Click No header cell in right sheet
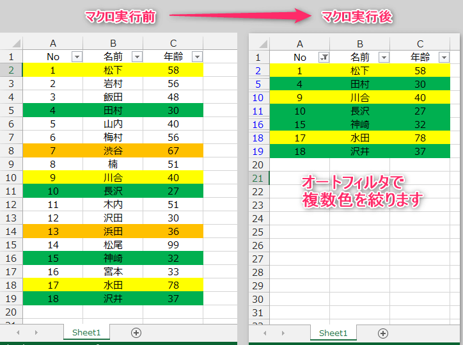This screenshot has height=345, width=463. 300,57
